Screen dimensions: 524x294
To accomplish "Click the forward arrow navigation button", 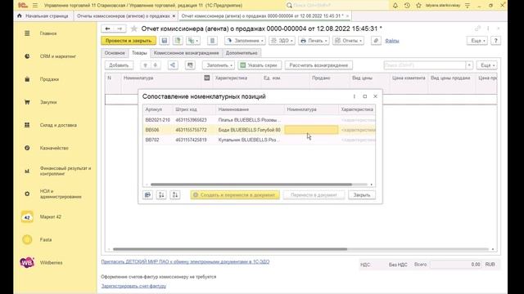I will [120, 29].
